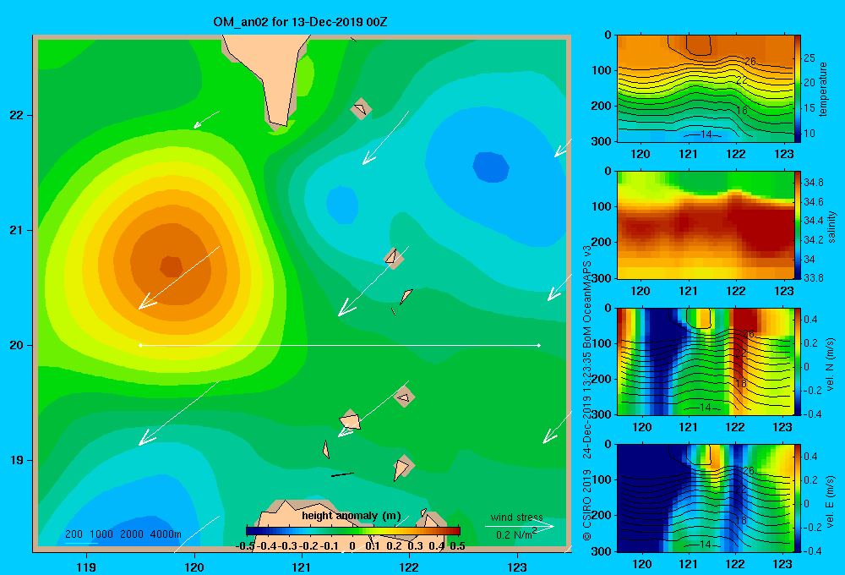This screenshot has width=845, height=575.
Task: Click the '0.5' maximum on the height anomaly scale
Action: (457, 546)
